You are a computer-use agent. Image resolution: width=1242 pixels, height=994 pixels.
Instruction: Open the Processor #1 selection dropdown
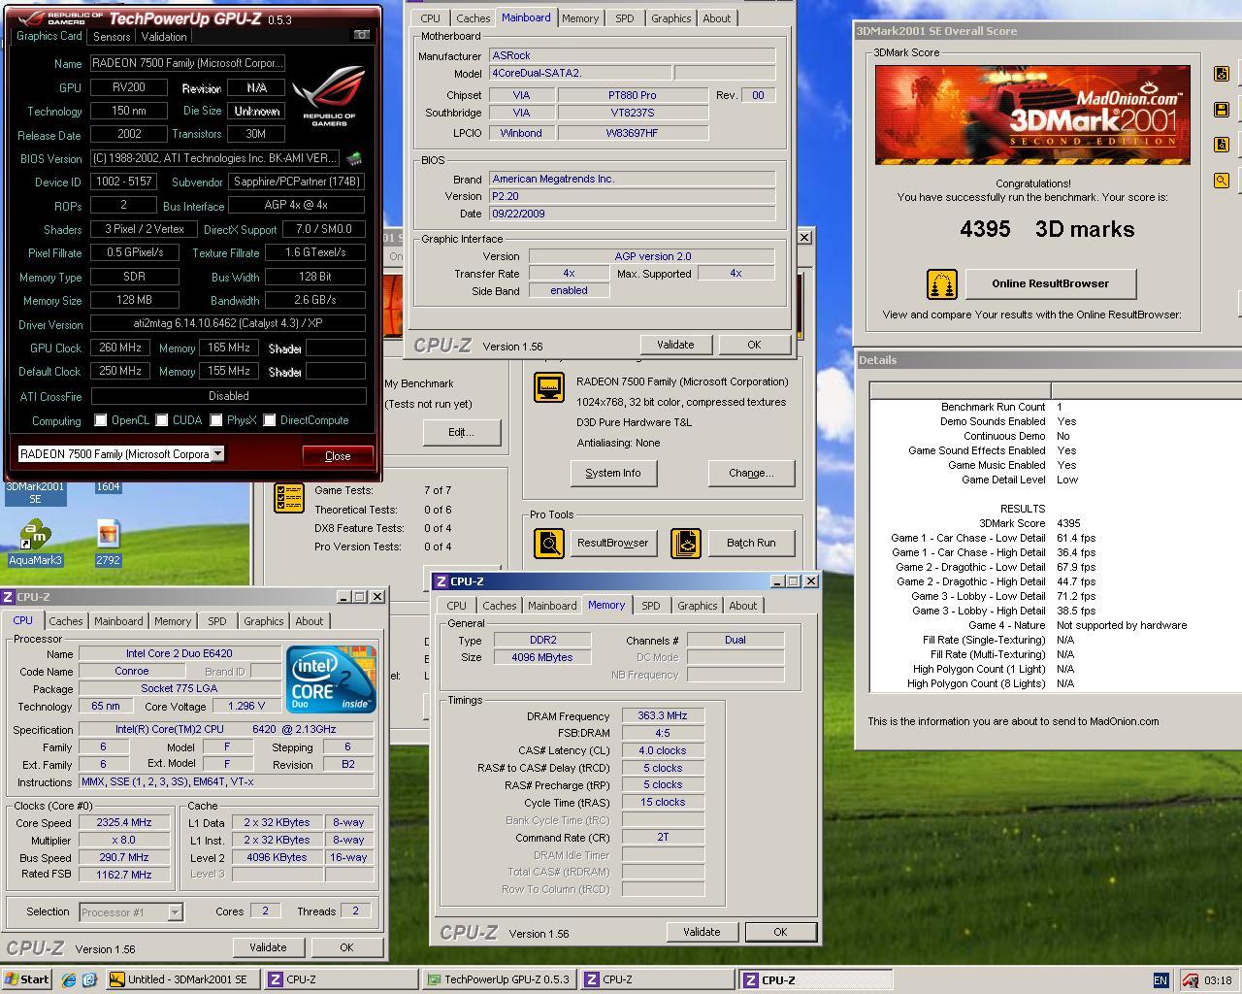click(x=175, y=911)
